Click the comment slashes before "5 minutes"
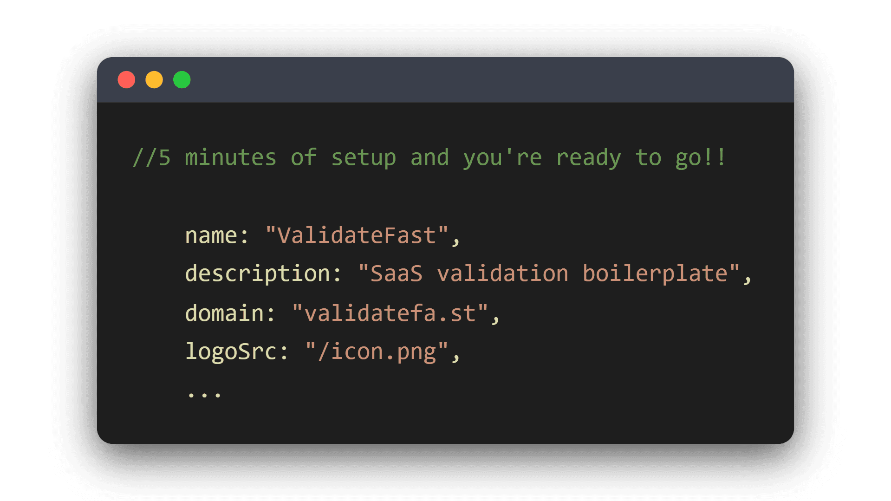The height and width of the screenshot is (501, 891). pos(145,158)
